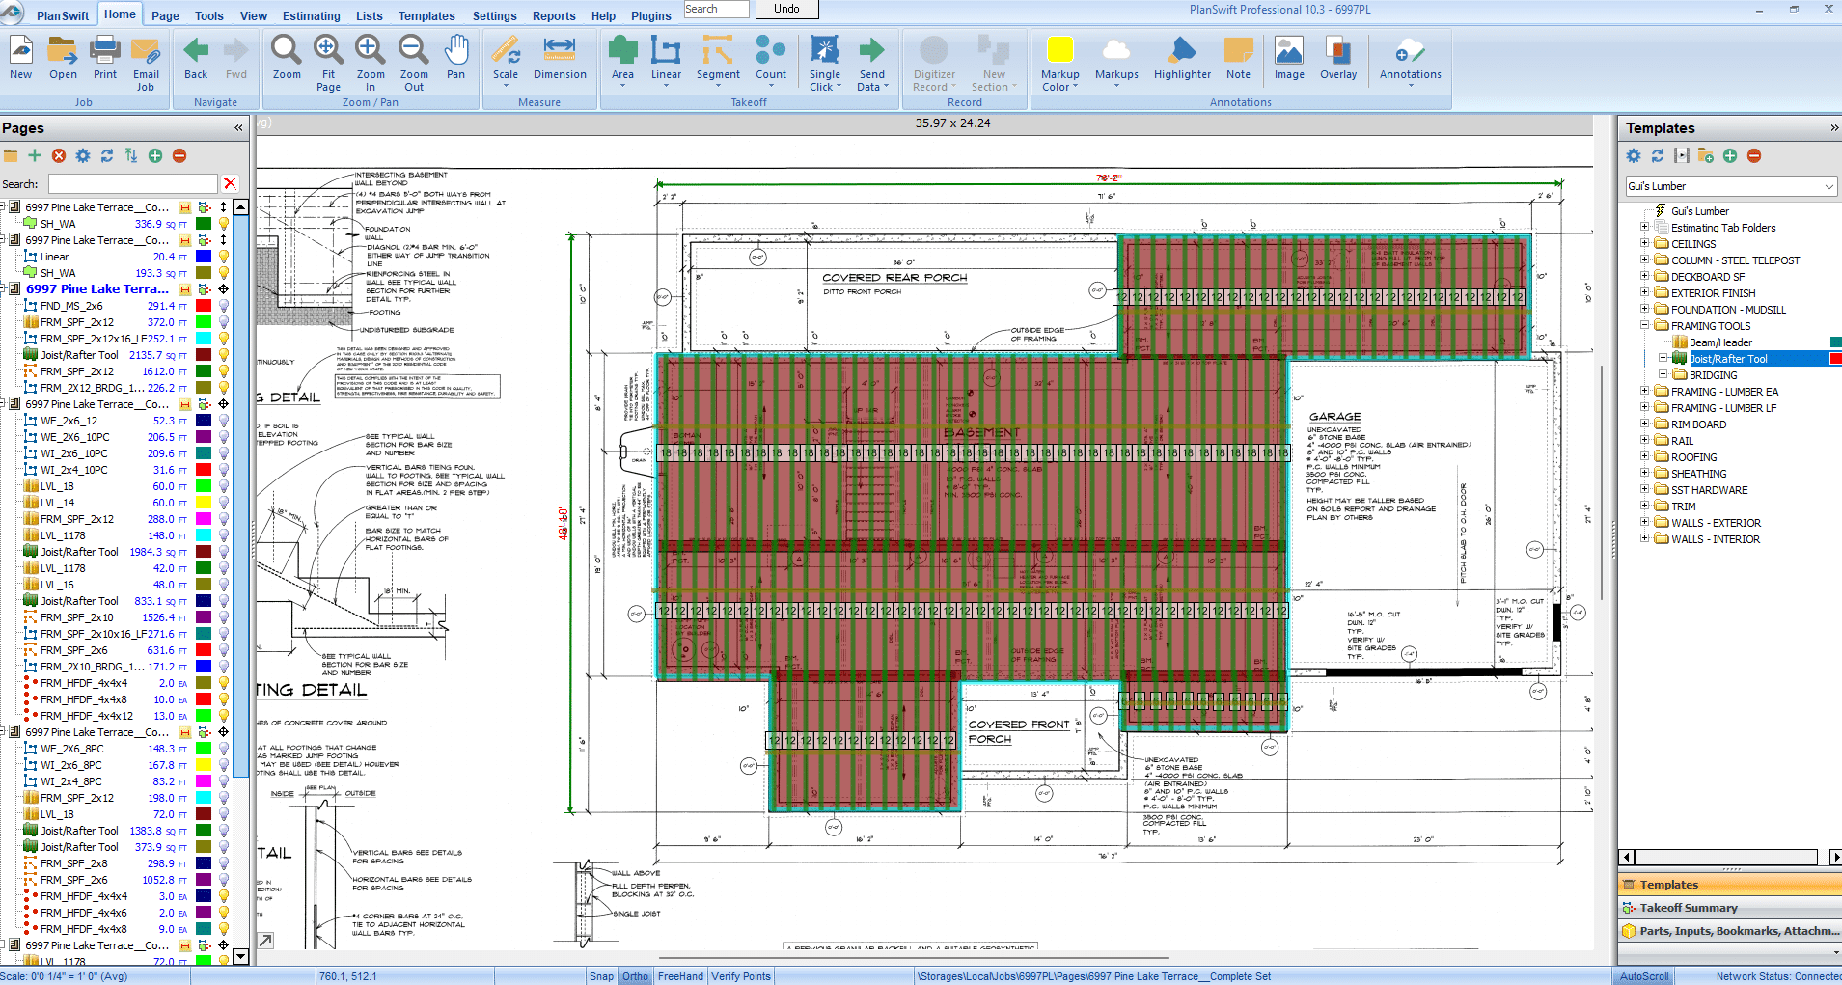Click inside the Pages search field
The height and width of the screenshot is (985, 1842).
133,183
